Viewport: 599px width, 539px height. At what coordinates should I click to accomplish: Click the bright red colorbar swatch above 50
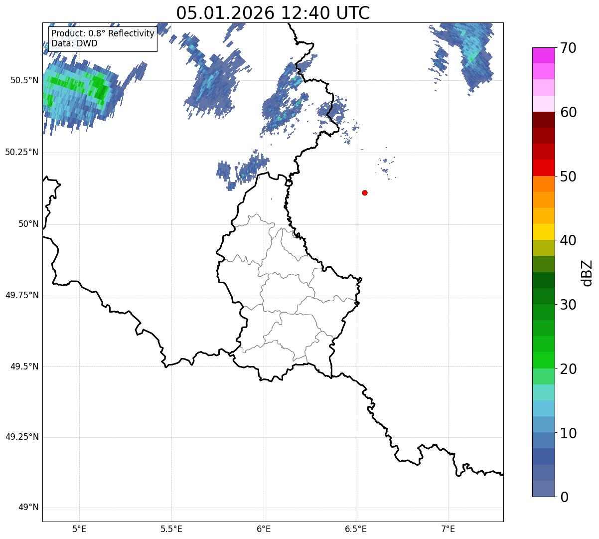pyautogui.click(x=544, y=168)
